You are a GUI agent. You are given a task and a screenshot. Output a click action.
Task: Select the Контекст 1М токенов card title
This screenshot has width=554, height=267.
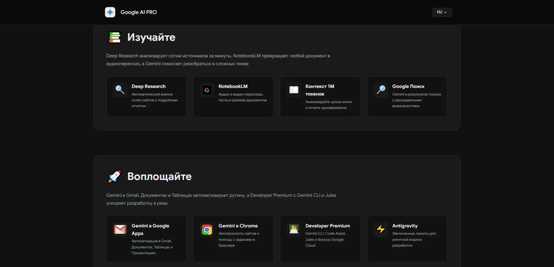pos(320,90)
